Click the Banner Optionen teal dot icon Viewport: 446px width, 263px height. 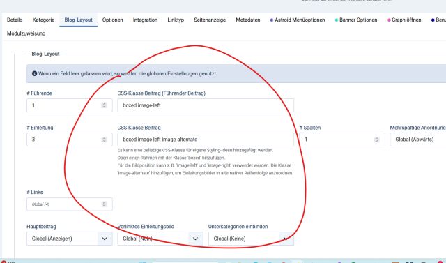337,20
